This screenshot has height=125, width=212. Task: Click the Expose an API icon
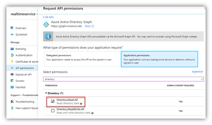coord(12,74)
